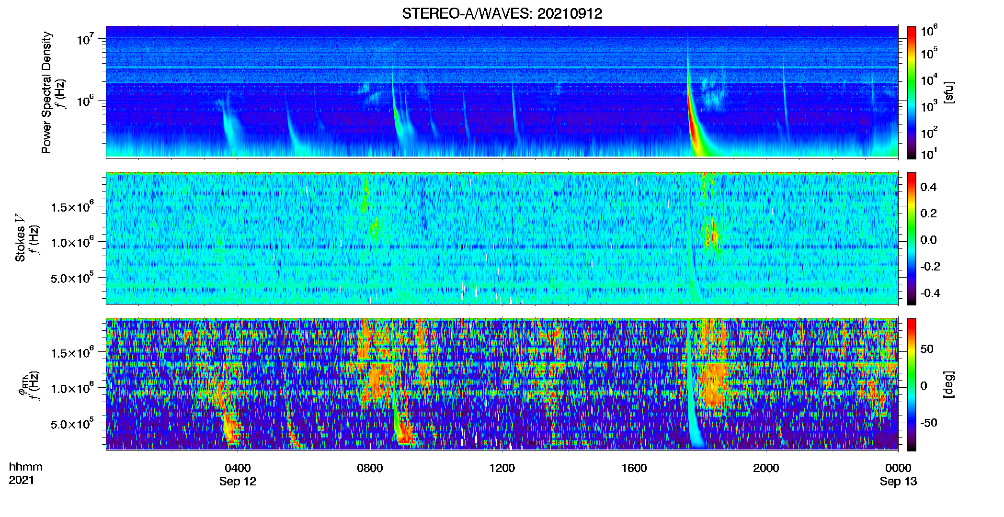The height and width of the screenshot is (517, 1004).
Task: Select the Stokes V axis label
Action: click(21, 237)
